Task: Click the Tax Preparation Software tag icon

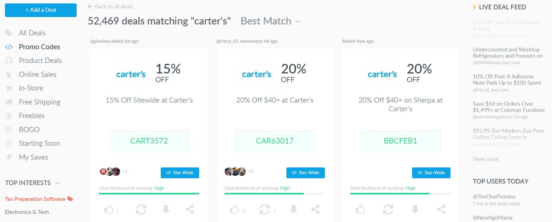Action: click(x=70, y=199)
